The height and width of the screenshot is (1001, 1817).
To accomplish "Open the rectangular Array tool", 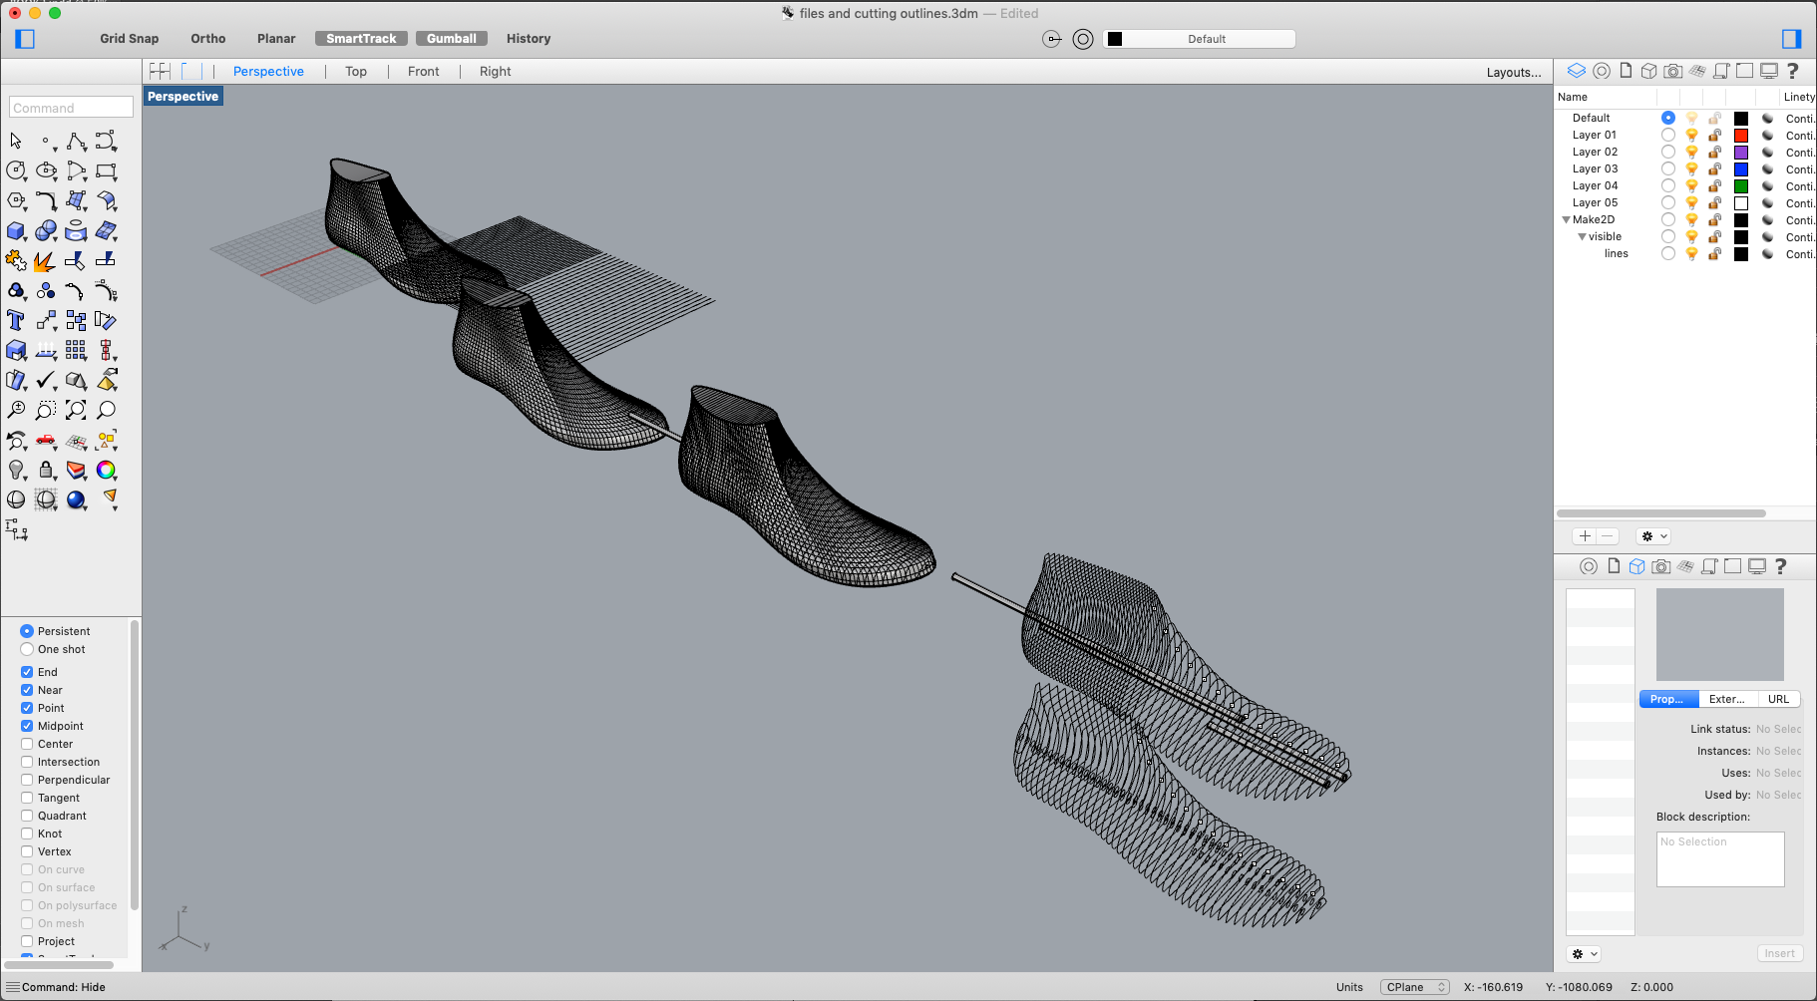I will click(76, 350).
